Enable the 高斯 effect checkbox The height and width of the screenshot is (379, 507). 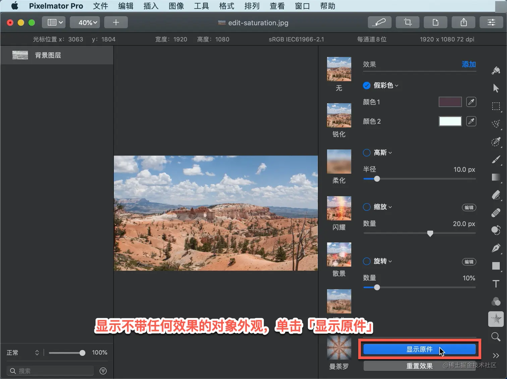[x=367, y=153]
